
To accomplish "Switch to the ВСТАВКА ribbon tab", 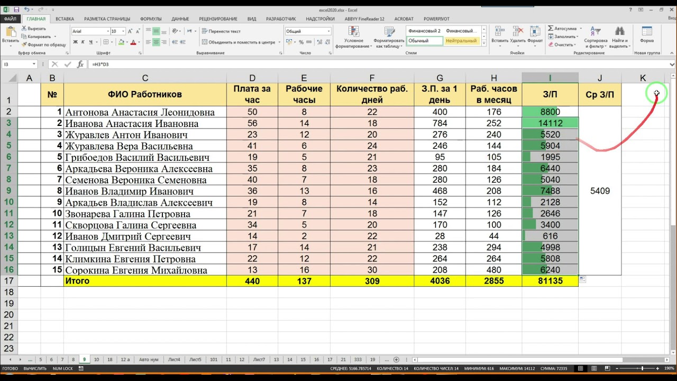I will [x=65, y=19].
